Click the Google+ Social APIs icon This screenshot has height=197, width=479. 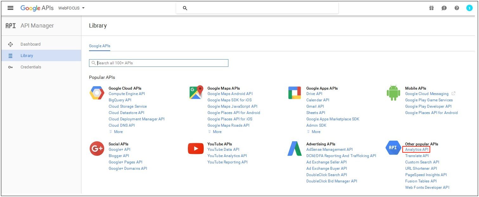click(97, 149)
